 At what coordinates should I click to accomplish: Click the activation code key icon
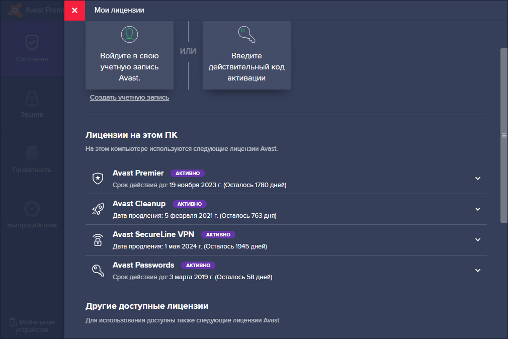tap(246, 34)
